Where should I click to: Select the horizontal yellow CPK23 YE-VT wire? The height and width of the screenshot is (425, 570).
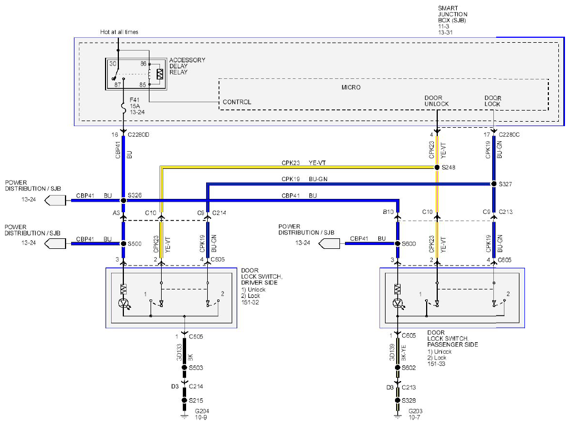298,167
